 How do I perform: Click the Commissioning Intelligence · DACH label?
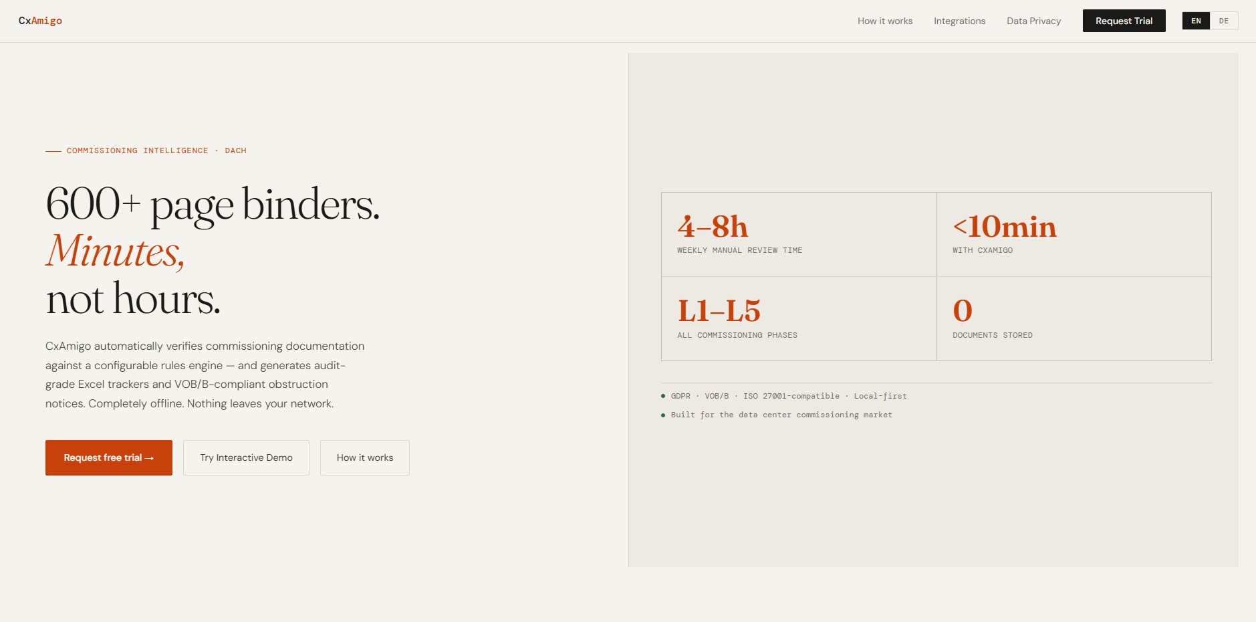[156, 150]
